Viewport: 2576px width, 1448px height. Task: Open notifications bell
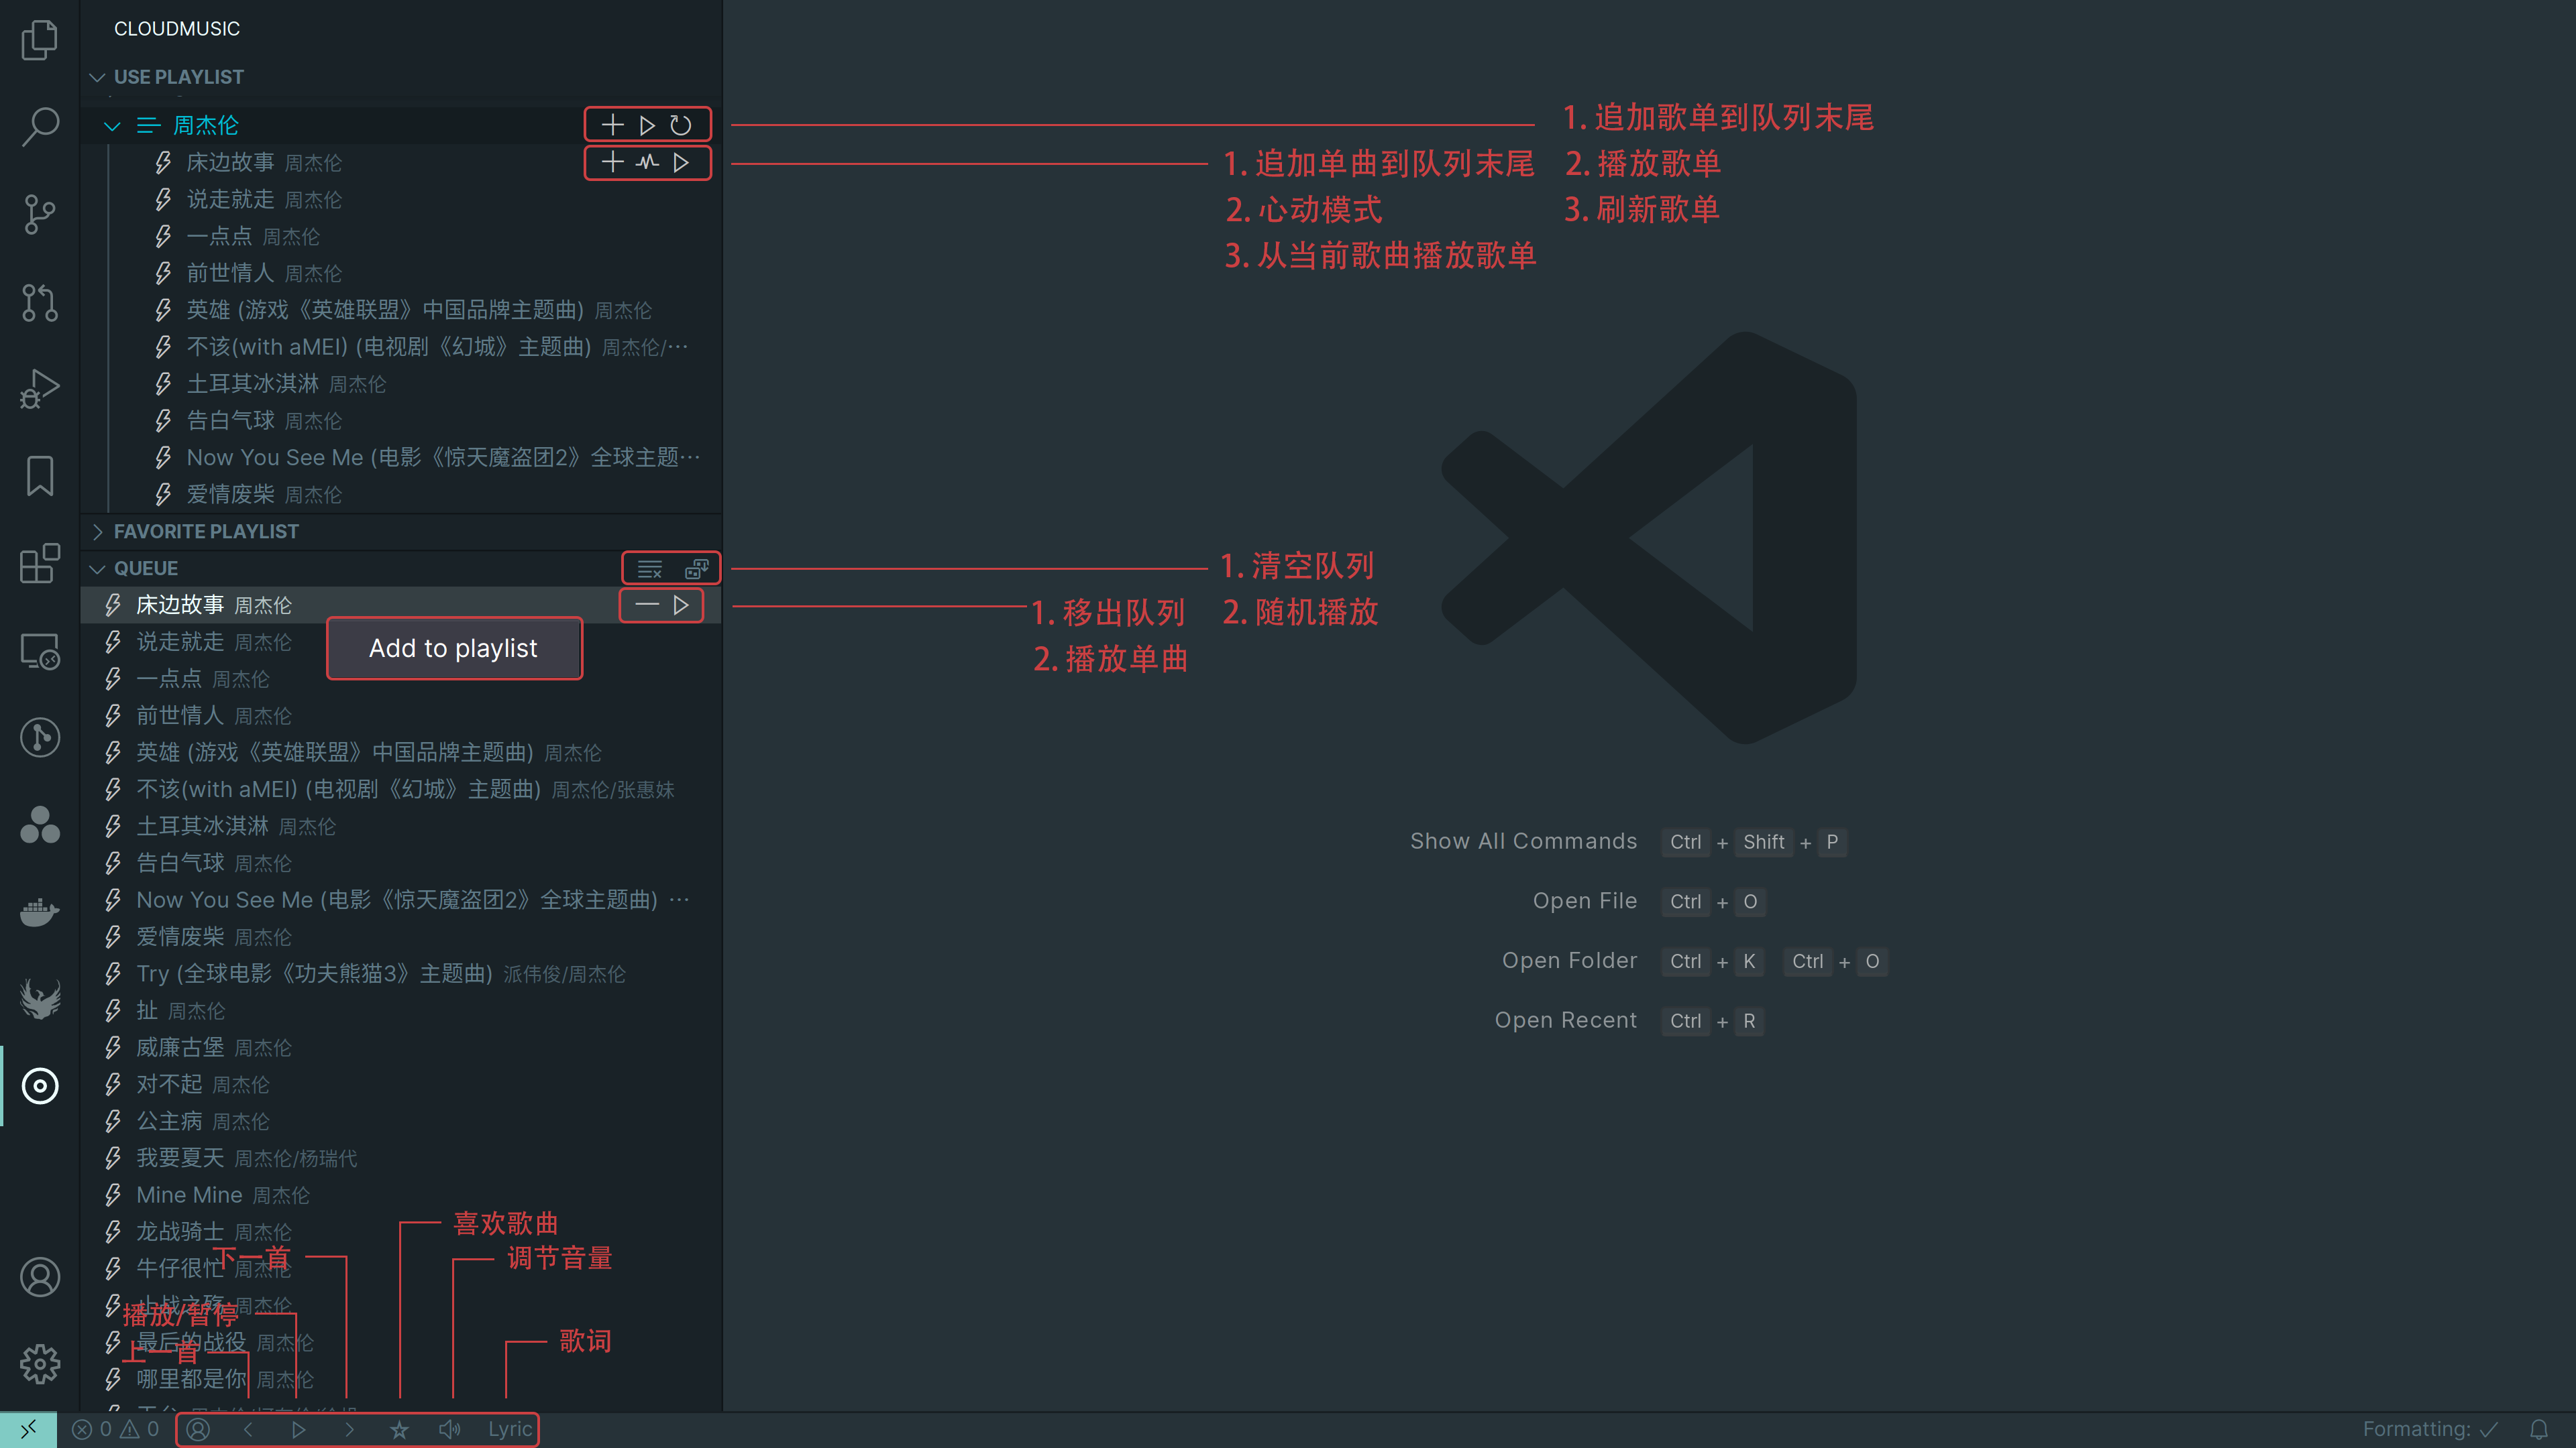click(2539, 1430)
